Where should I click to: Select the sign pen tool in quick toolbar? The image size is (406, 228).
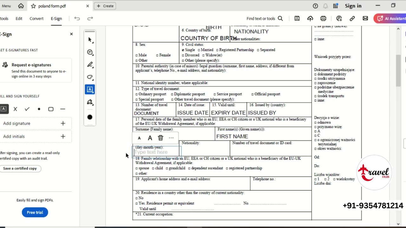click(90, 102)
